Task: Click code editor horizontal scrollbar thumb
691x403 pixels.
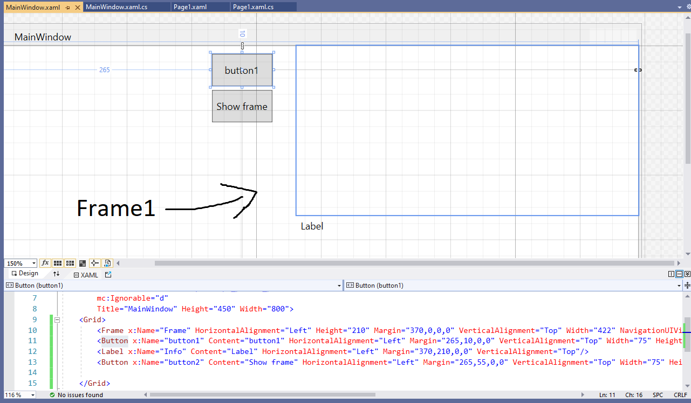Action: pos(263,395)
